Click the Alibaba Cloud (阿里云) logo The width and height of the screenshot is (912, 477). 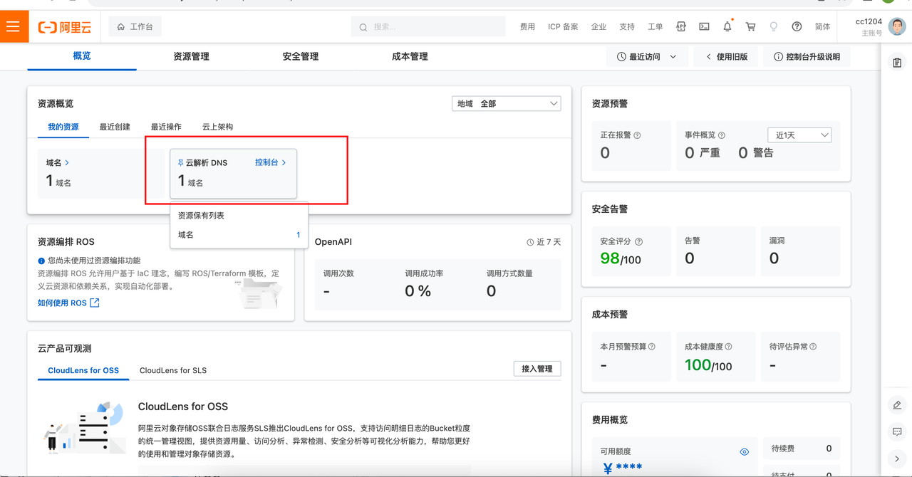coord(65,27)
